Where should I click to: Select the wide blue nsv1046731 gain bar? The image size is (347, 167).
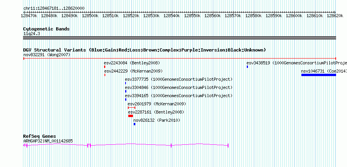[x=319, y=75]
